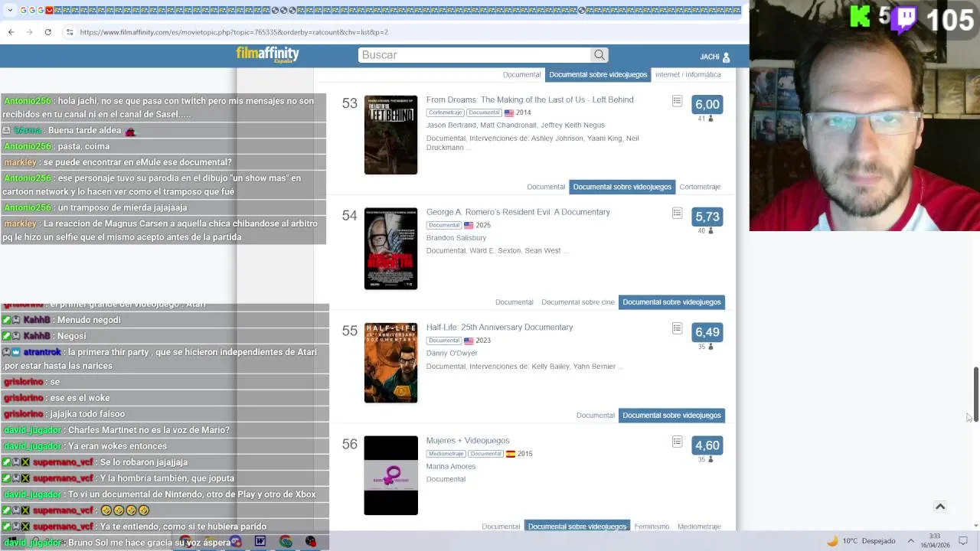Open the tab list dropdown arrow
The width and height of the screenshot is (980, 551).
coord(11,10)
